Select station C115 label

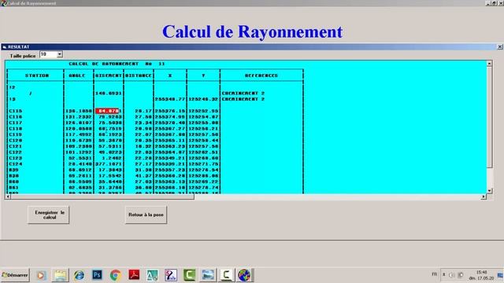[16, 111]
